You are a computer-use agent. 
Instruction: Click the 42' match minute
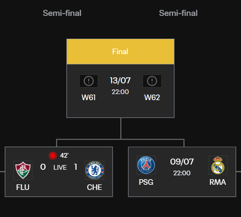[x=64, y=156]
